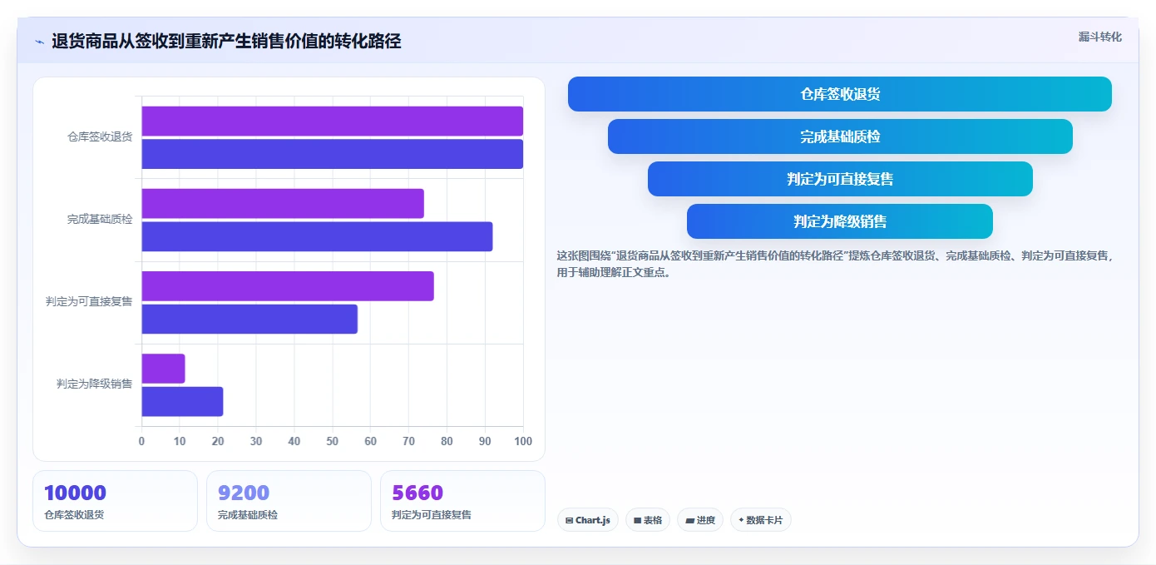Select the 进度 tag
Screen dimensions: 1156x565
(700, 520)
